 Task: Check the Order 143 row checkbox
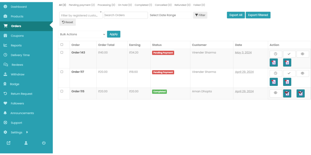pos(62,53)
